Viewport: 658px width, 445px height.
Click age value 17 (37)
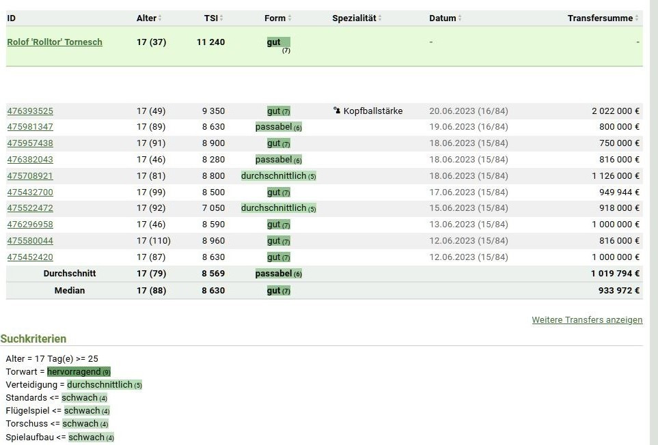(152, 42)
